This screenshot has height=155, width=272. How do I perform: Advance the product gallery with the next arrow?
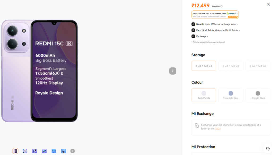point(173,71)
